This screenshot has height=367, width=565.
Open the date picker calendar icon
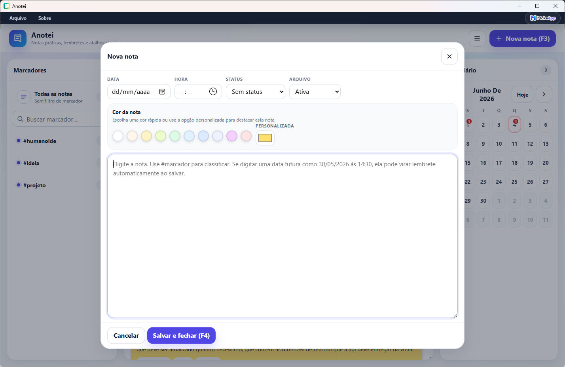[x=162, y=91]
